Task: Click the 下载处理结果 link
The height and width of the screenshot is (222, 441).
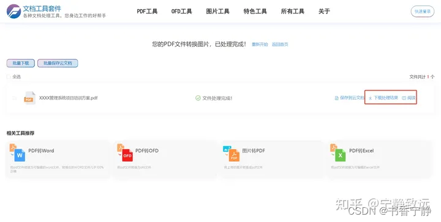Action: tap(383, 98)
